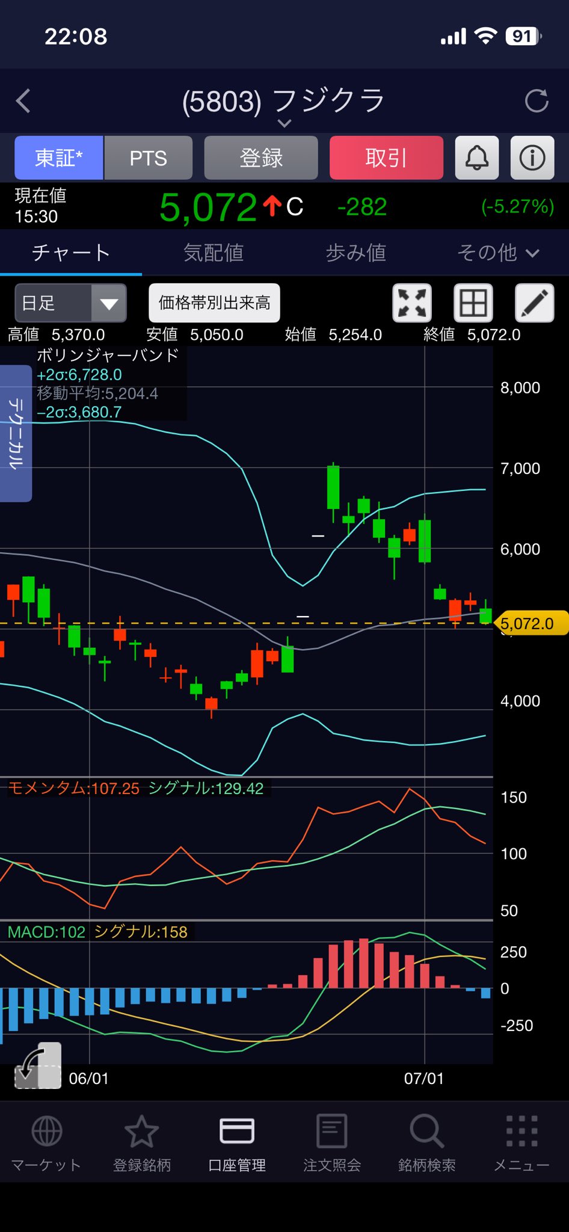The height and width of the screenshot is (1232, 569).
Task: Tap the momentum シグナル:129.42 label
Action: tap(206, 788)
